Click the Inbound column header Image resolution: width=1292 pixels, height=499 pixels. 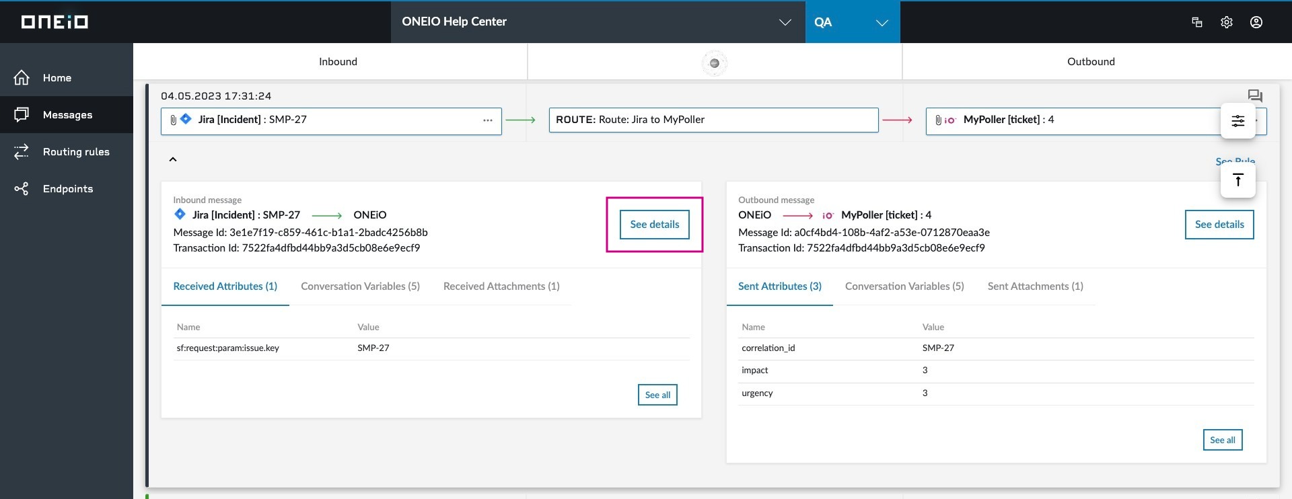(x=338, y=61)
